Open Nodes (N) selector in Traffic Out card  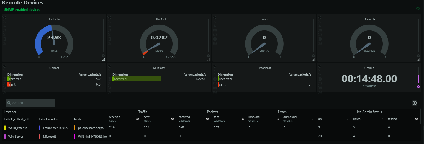point(110,30)
